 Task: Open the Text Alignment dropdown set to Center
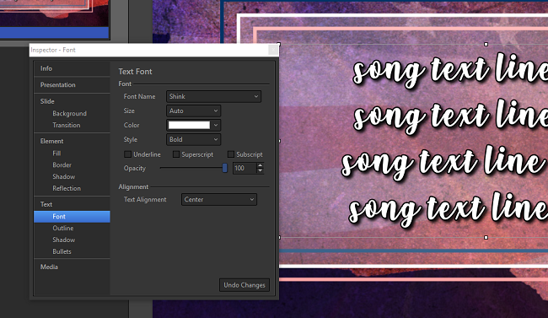click(219, 199)
